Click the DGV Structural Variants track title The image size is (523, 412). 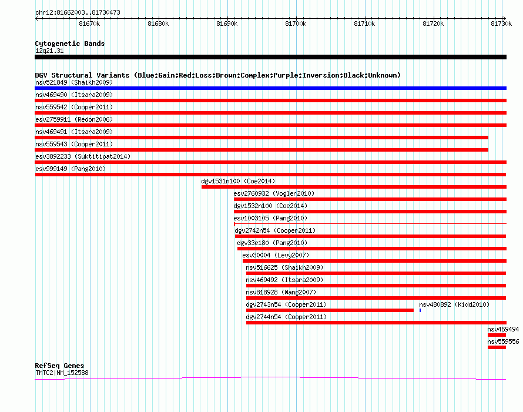point(218,75)
